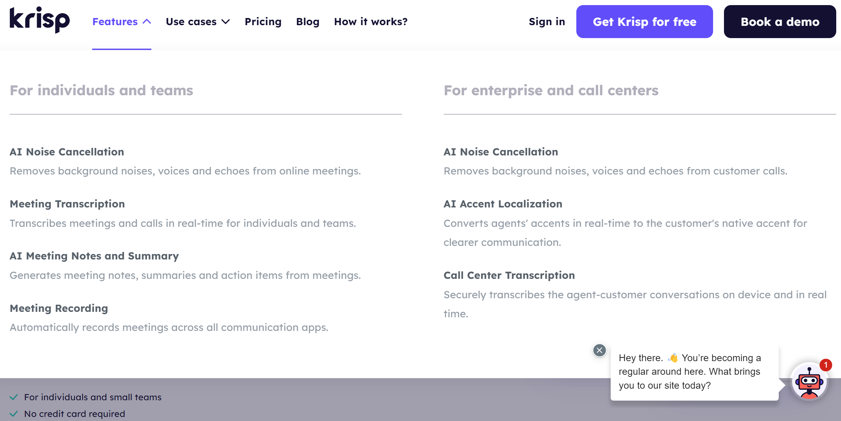Open AI Accent Localization feature
Image resolution: width=841 pixels, height=421 pixels.
pyautogui.click(x=503, y=204)
